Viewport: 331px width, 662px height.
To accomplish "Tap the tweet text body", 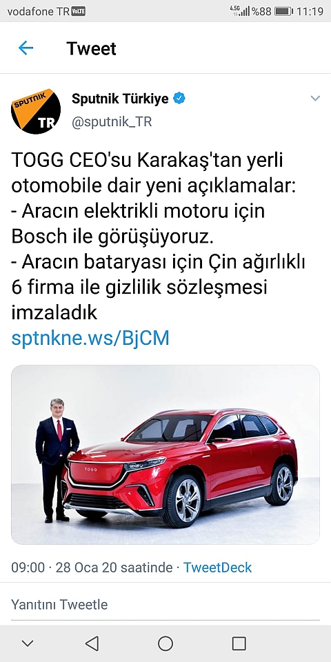I will pyautogui.click(x=159, y=237).
